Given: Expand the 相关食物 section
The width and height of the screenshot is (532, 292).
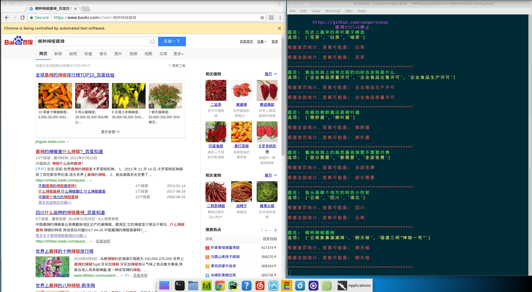Looking at the screenshot, I should click(x=271, y=175).
